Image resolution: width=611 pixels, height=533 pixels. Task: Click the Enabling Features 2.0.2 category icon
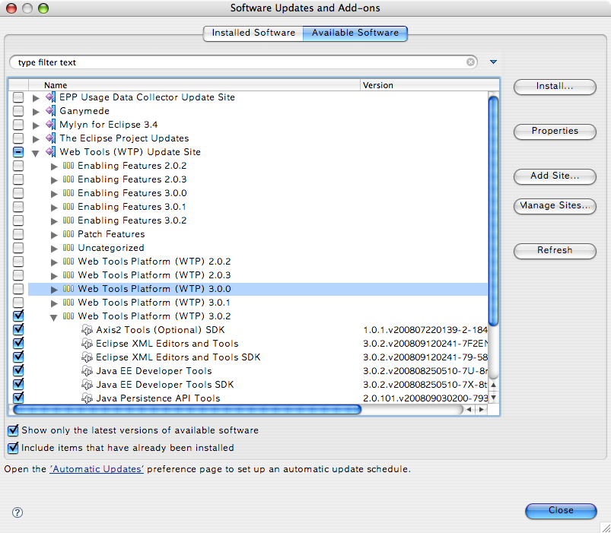[68, 166]
